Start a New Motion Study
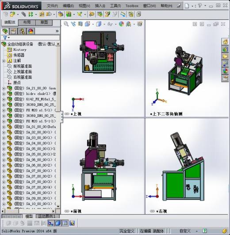The width and height of the screenshot is (230, 235). [92, 15]
